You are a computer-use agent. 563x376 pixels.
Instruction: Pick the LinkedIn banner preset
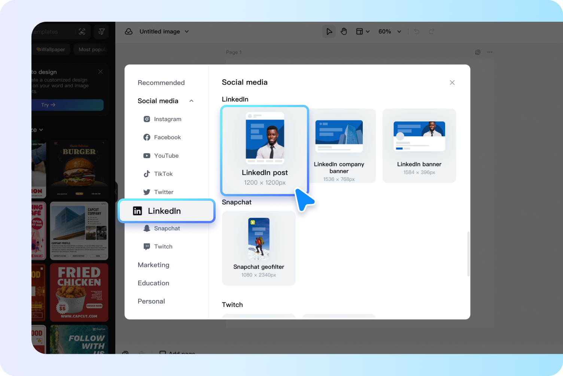point(419,146)
